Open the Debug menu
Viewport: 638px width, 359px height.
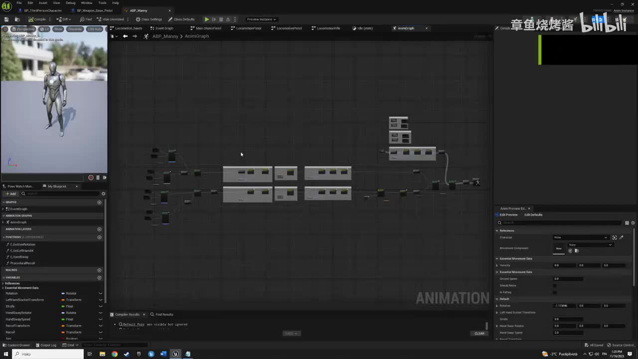71,3
